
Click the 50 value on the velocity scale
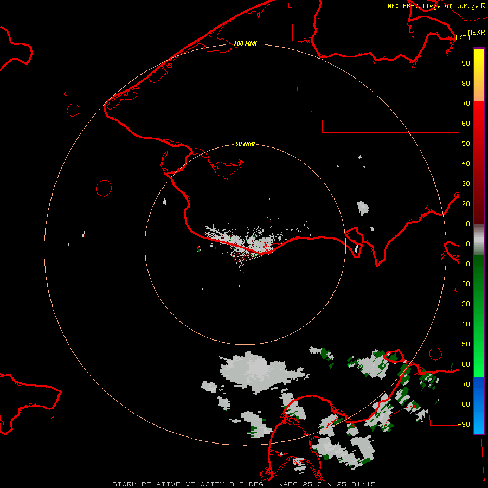pos(466,144)
